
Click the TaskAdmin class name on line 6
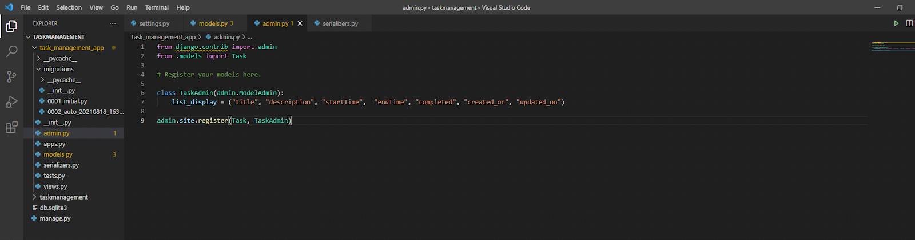point(196,93)
